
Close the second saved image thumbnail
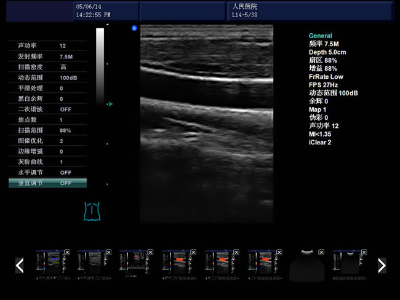click(x=108, y=253)
